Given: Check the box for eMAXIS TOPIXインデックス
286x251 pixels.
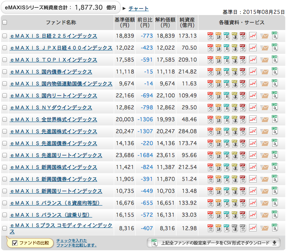Looking at the screenshot, I should click(x=5, y=60).
